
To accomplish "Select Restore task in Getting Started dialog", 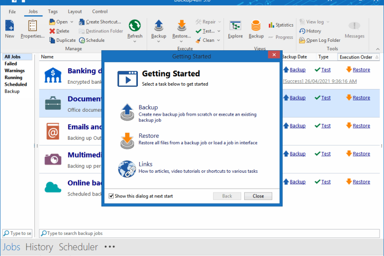I will pyautogui.click(x=189, y=140).
